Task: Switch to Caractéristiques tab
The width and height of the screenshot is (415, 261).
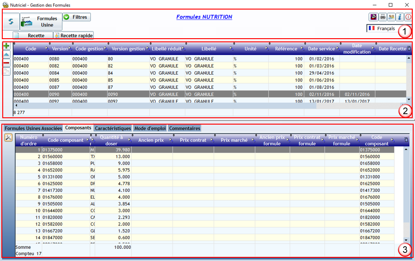Action: tap(113, 128)
